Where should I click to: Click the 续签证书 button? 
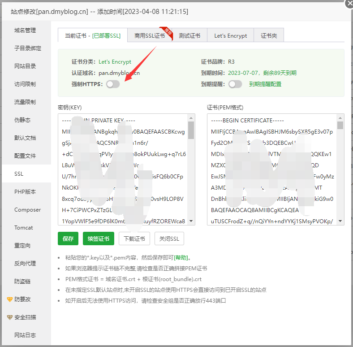point(99,239)
